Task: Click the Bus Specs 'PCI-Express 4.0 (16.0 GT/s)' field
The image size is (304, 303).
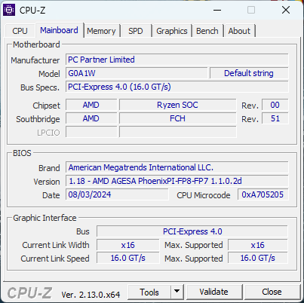Action: pyautogui.click(x=177, y=87)
